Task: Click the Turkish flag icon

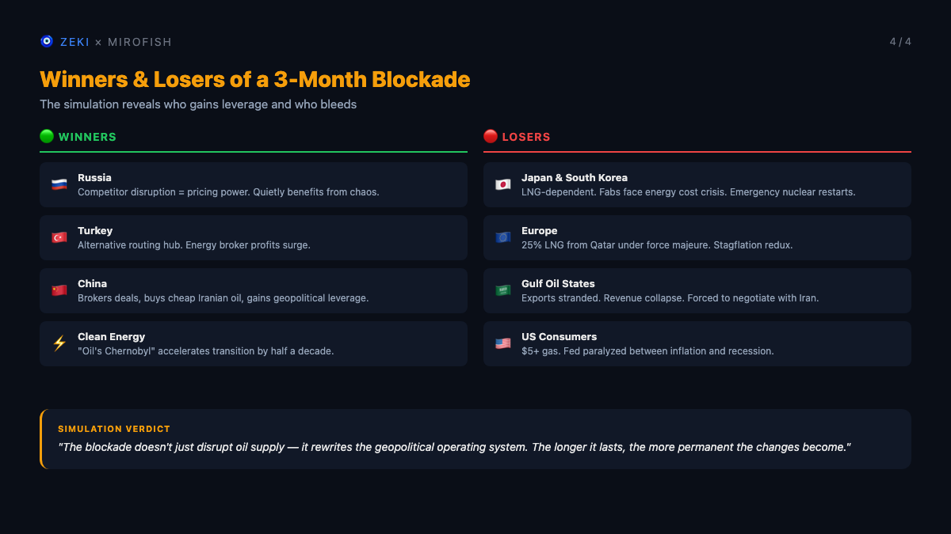Action: pos(59,237)
